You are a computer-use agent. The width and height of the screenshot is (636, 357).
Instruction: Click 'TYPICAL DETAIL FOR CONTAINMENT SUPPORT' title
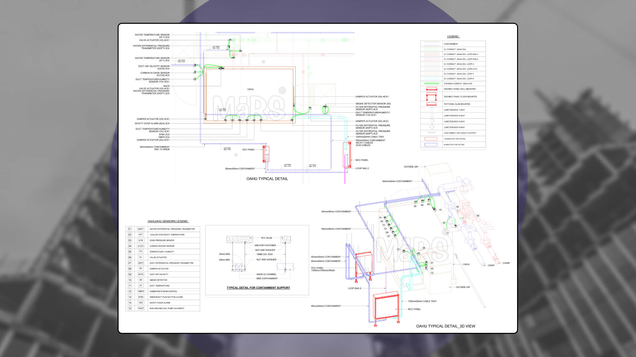(x=258, y=288)
